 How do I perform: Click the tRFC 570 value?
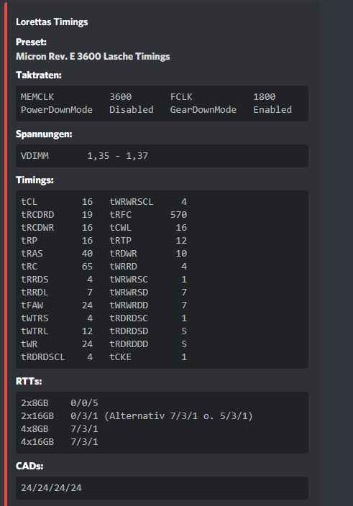click(179, 215)
